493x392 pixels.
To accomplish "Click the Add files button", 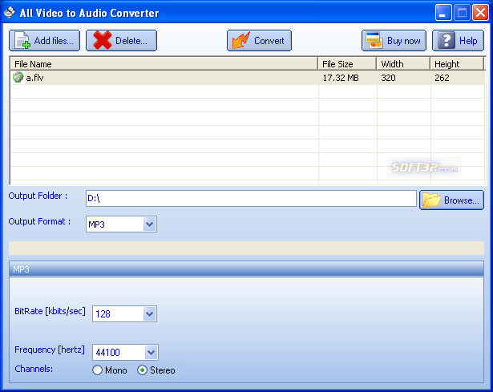I will pyautogui.click(x=44, y=41).
